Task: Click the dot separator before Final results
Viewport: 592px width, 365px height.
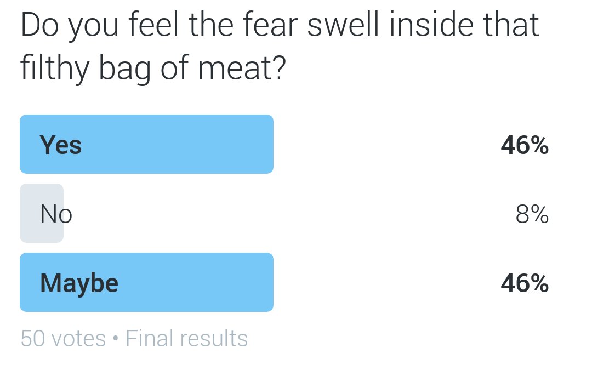Action: tap(116, 338)
